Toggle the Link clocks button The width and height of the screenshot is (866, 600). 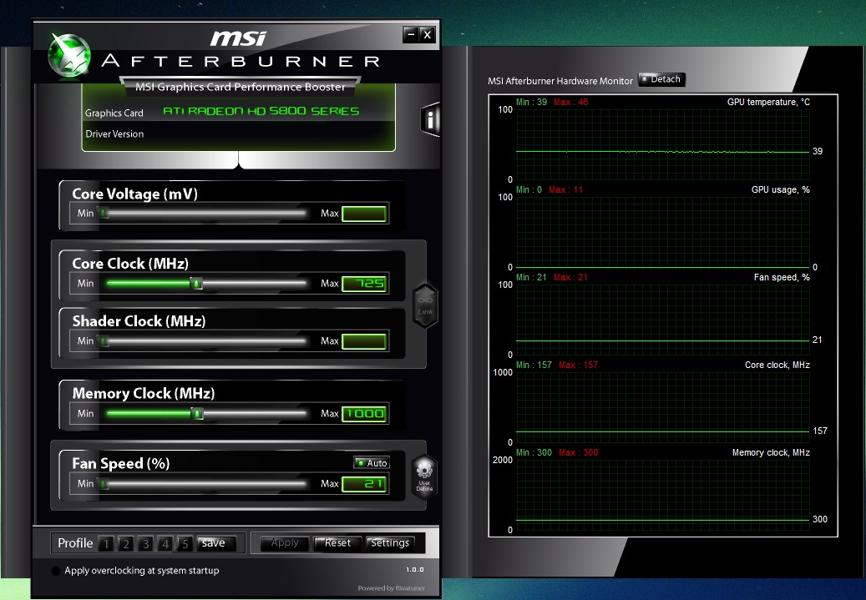coord(425,305)
